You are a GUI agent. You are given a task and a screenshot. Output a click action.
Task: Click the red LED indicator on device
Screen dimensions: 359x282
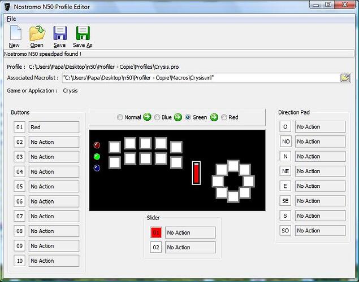click(x=97, y=146)
